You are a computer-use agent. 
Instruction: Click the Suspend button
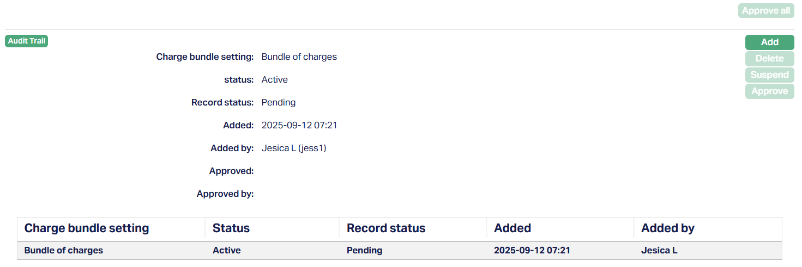pos(769,75)
